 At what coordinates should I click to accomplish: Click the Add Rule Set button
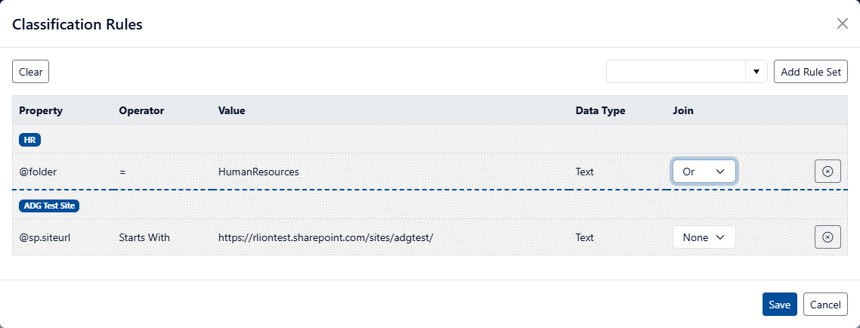pos(811,72)
